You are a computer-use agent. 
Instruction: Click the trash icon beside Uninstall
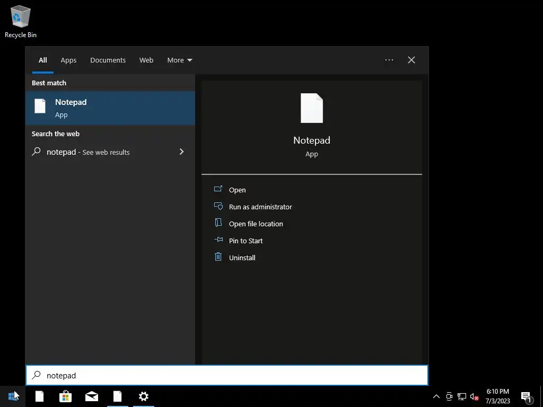click(x=218, y=256)
